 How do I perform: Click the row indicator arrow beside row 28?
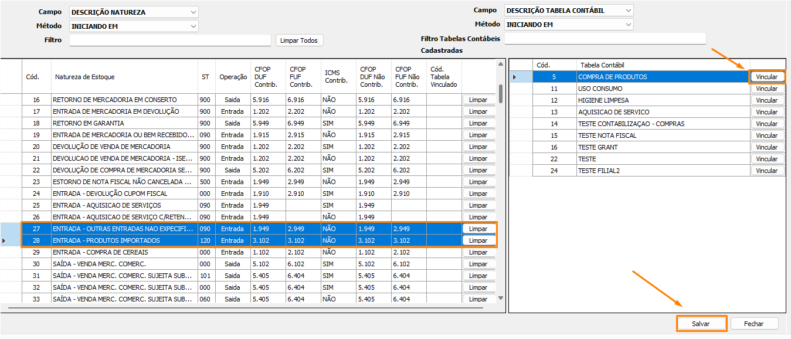(x=5, y=240)
